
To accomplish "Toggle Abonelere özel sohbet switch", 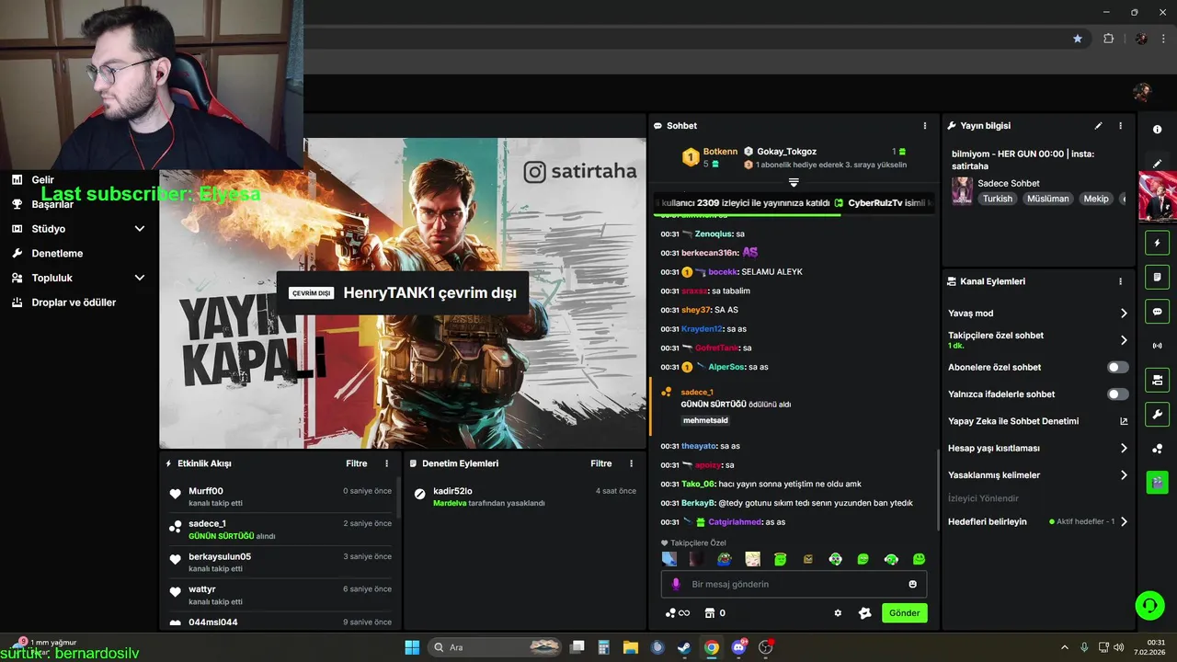I will [x=1117, y=367].
